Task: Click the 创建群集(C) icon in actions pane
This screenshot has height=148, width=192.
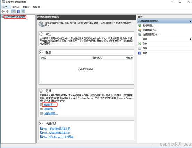Action: tap(139, 30)
